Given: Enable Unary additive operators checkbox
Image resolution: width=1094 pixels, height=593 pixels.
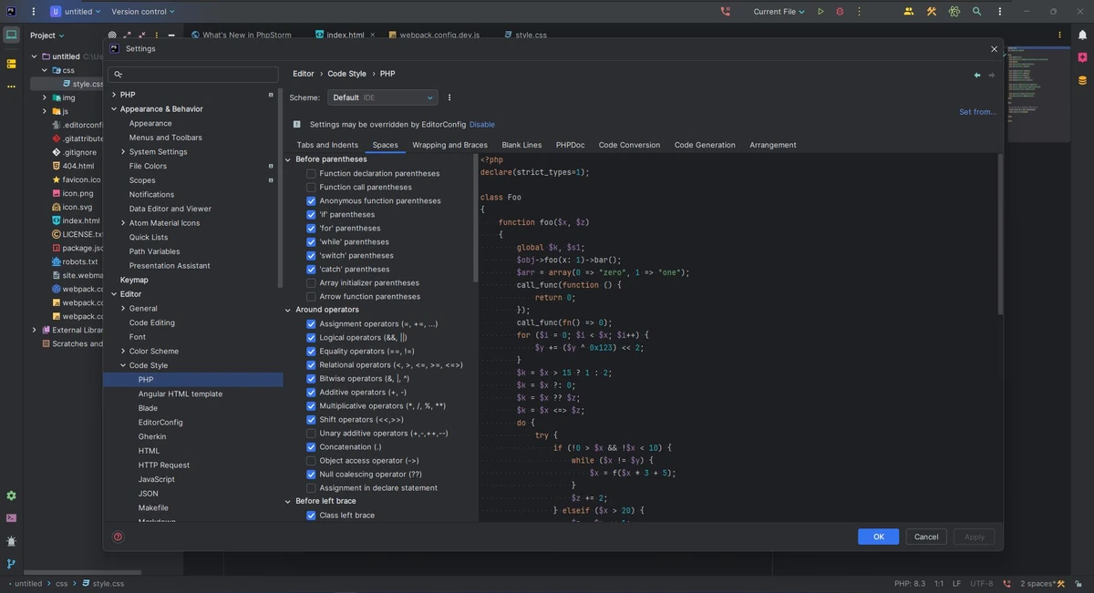Looking at the screenshot, I should (311, 433).
